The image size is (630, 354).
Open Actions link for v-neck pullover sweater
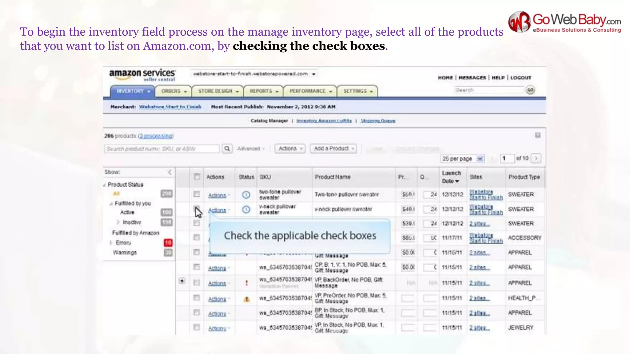tap(217, 210)
